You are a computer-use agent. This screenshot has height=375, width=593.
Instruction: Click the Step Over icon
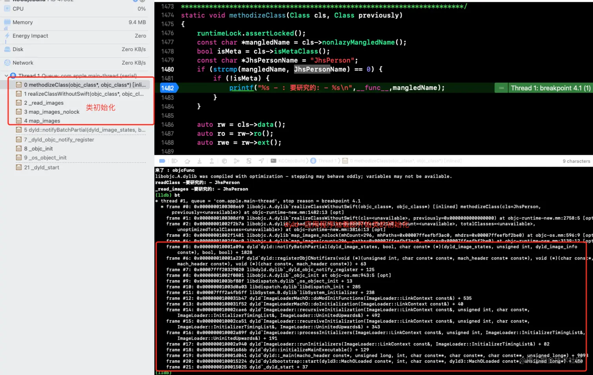pyautogui.click(x=187, y=161)
